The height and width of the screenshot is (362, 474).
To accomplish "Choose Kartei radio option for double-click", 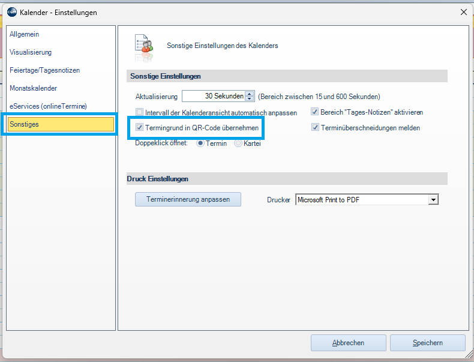I will coord(238,143).
